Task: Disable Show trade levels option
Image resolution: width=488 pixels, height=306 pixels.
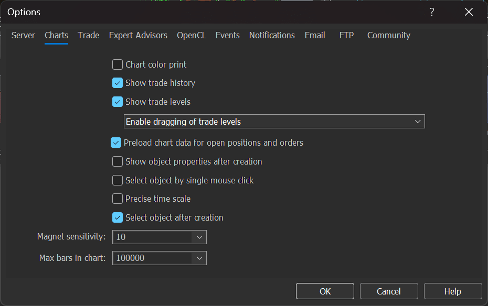Action: (x=118, y=102)
